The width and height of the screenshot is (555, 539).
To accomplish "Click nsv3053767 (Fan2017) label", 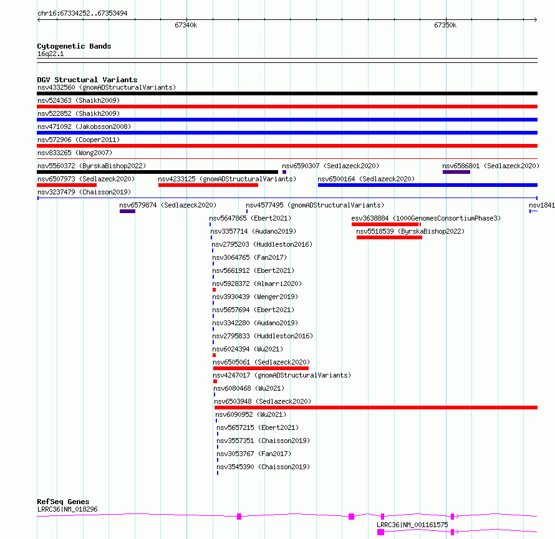I will [x=254, y=454].
